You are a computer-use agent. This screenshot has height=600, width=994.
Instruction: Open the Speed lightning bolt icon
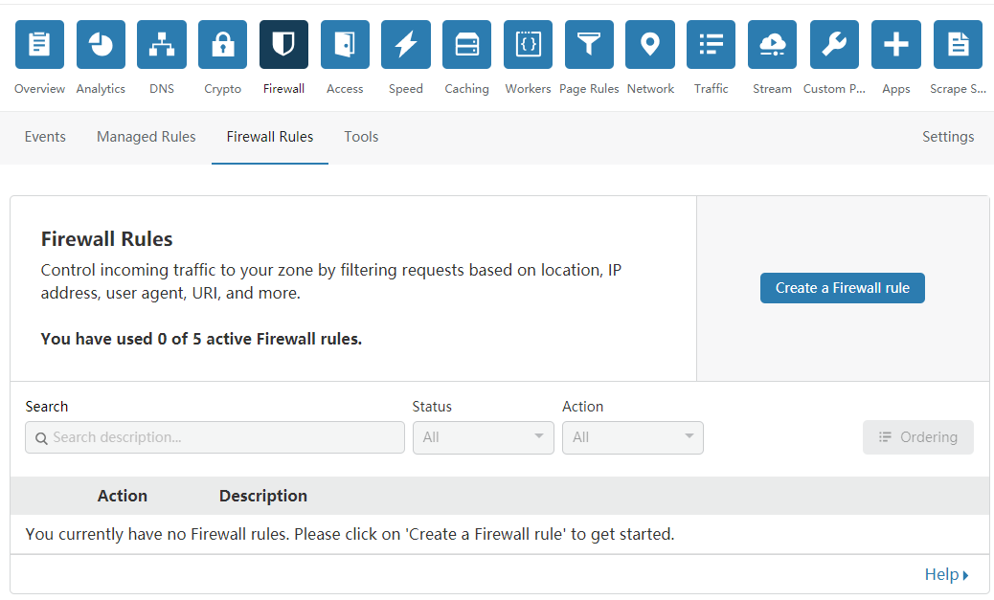pos(406,44)
